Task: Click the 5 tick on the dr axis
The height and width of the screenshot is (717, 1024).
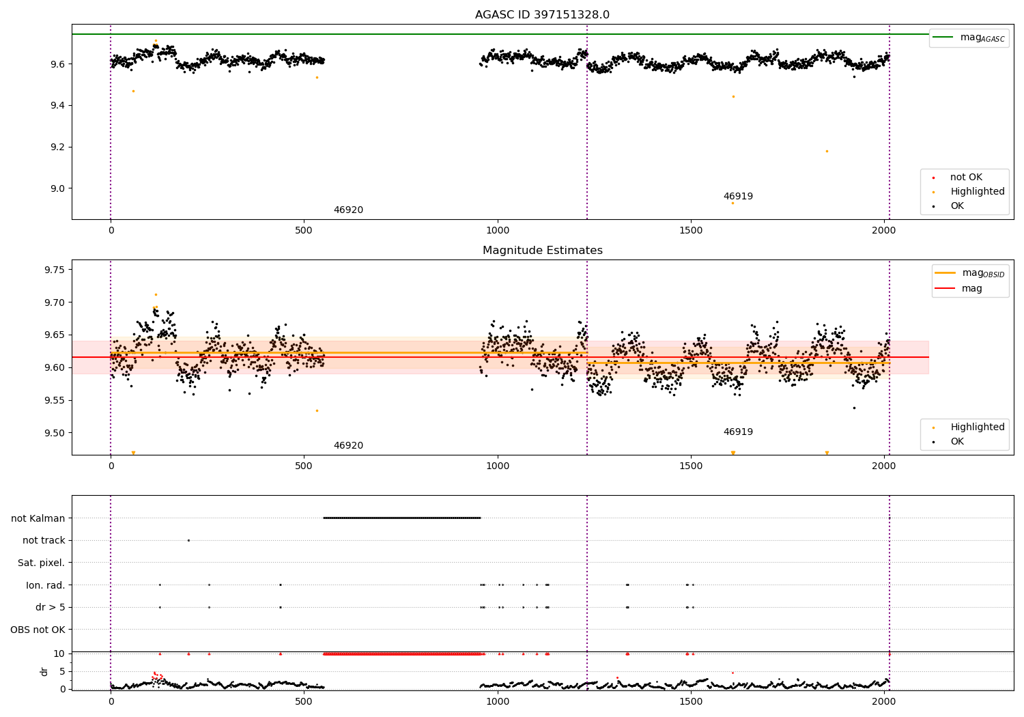Action: pos(63,671)
